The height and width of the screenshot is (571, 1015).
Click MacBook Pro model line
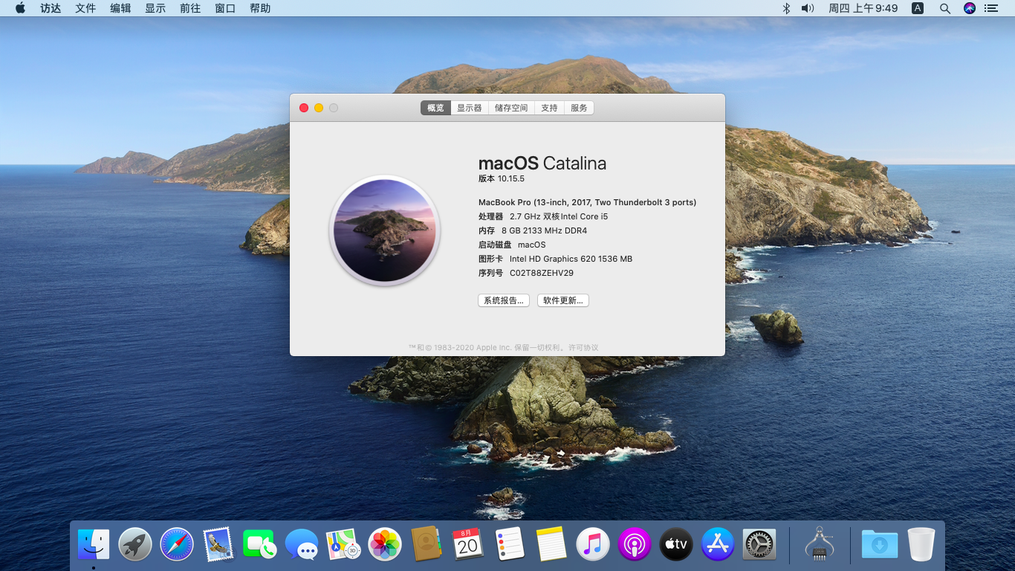coord(587,202)
